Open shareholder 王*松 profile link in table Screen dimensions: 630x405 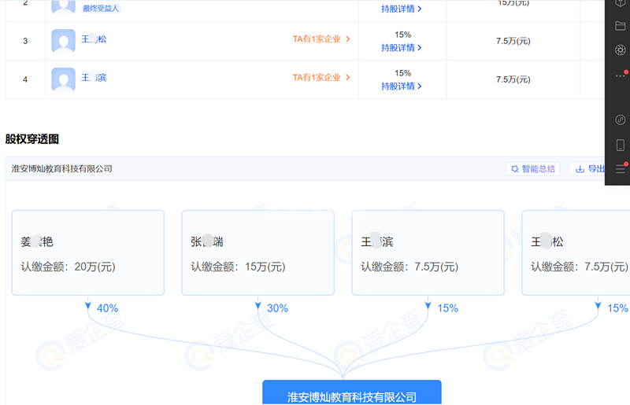(94, 39)
